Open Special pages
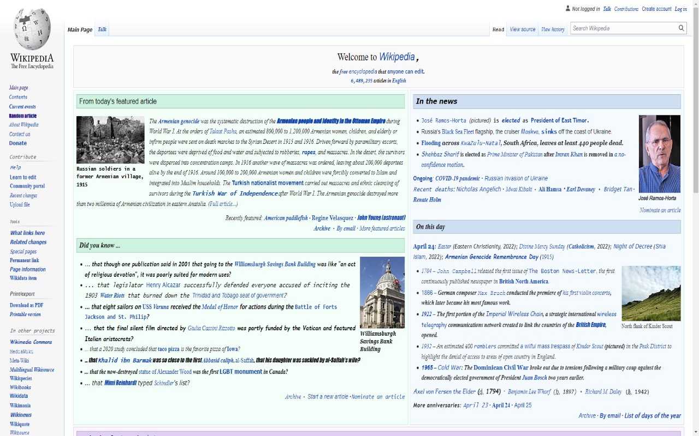The image size is (699, 436). click(23, 251)
